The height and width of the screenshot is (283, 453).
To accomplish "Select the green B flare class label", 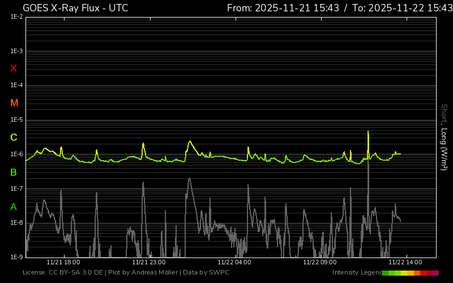I will [14, 172].
